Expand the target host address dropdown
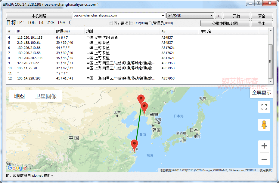 163,16
